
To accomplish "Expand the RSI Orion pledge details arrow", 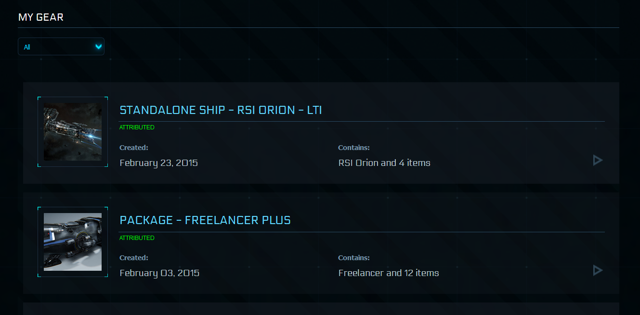I will coord(598,160).
